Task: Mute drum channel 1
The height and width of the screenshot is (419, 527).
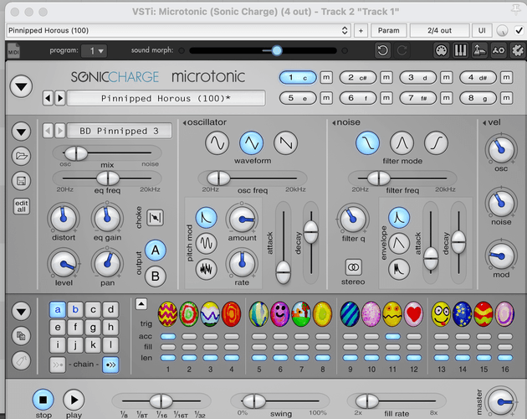Action: (x=326, y=77)
